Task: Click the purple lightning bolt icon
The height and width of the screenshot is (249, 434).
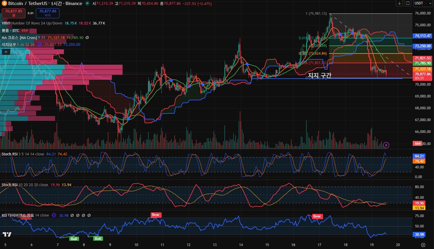Action: pos(386,145)
